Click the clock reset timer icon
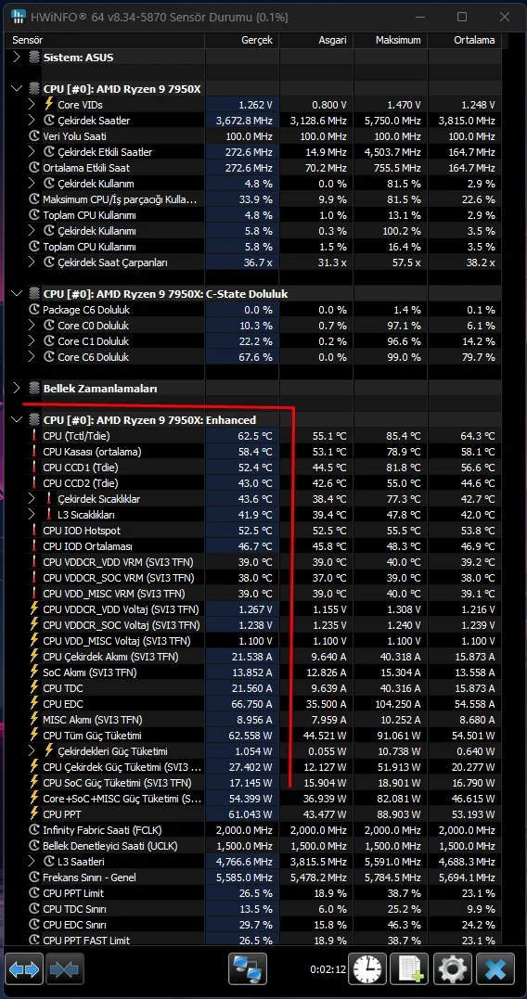 (367, 969)
